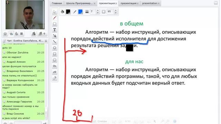Click the chat header Svetlna Samofalova
The height and width of the screenshot is (124, 221).
25,41
